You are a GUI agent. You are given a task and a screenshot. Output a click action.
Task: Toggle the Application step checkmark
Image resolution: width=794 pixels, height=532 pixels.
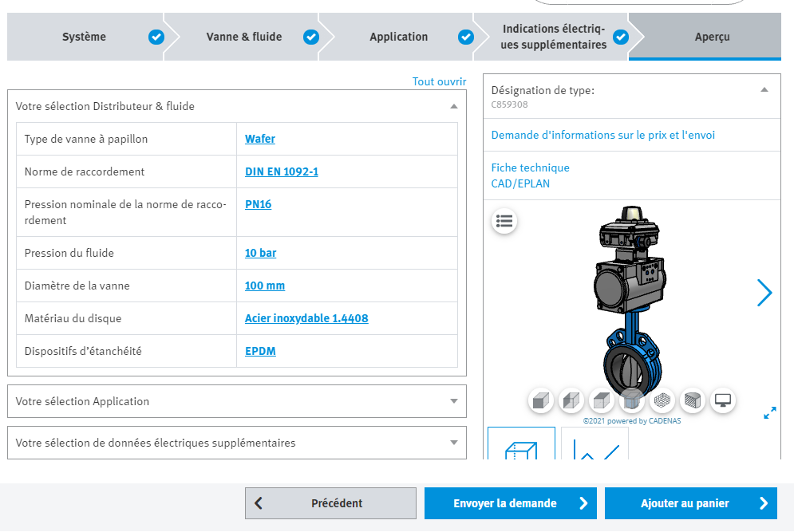coord(465,36)
